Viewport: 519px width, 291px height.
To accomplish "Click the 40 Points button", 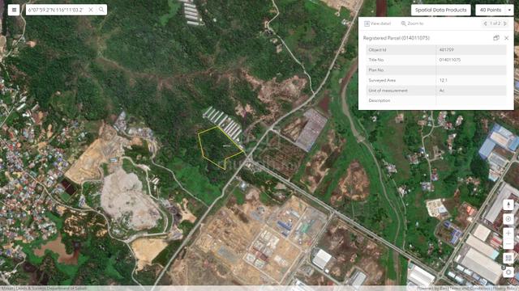I will (491, 10).
